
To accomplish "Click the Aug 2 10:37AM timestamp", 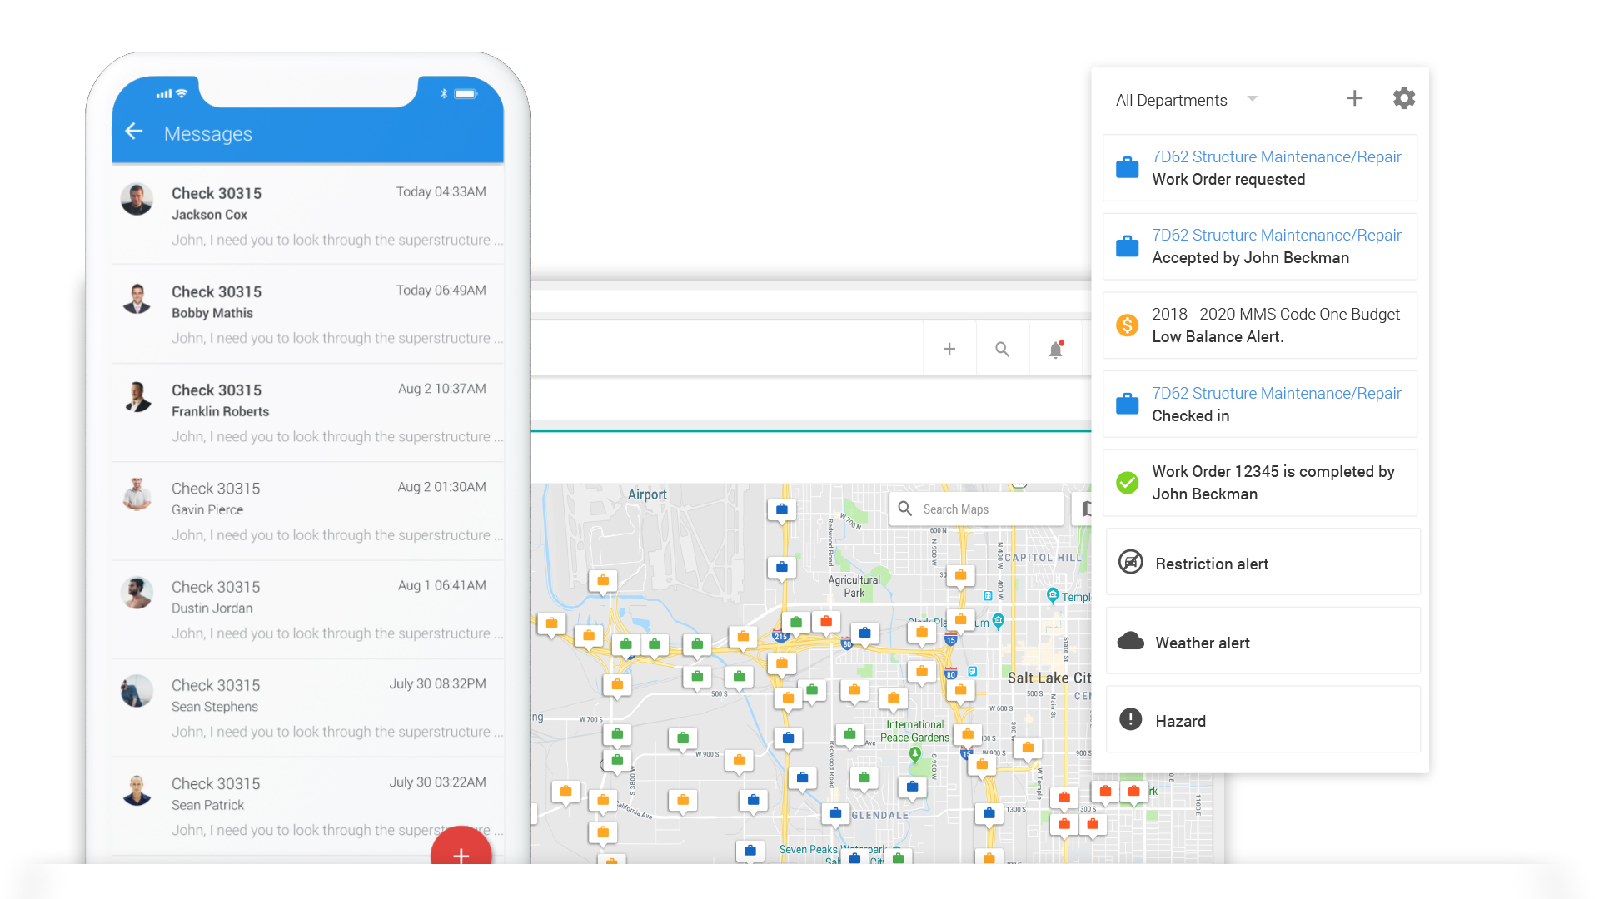I will point(442,389).
